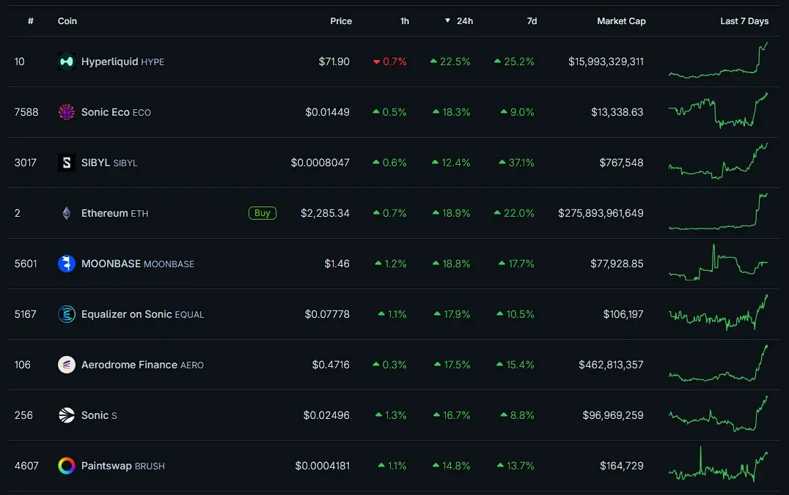Click Hyperliquid's red 0.7% 1h change

(390, 62)
